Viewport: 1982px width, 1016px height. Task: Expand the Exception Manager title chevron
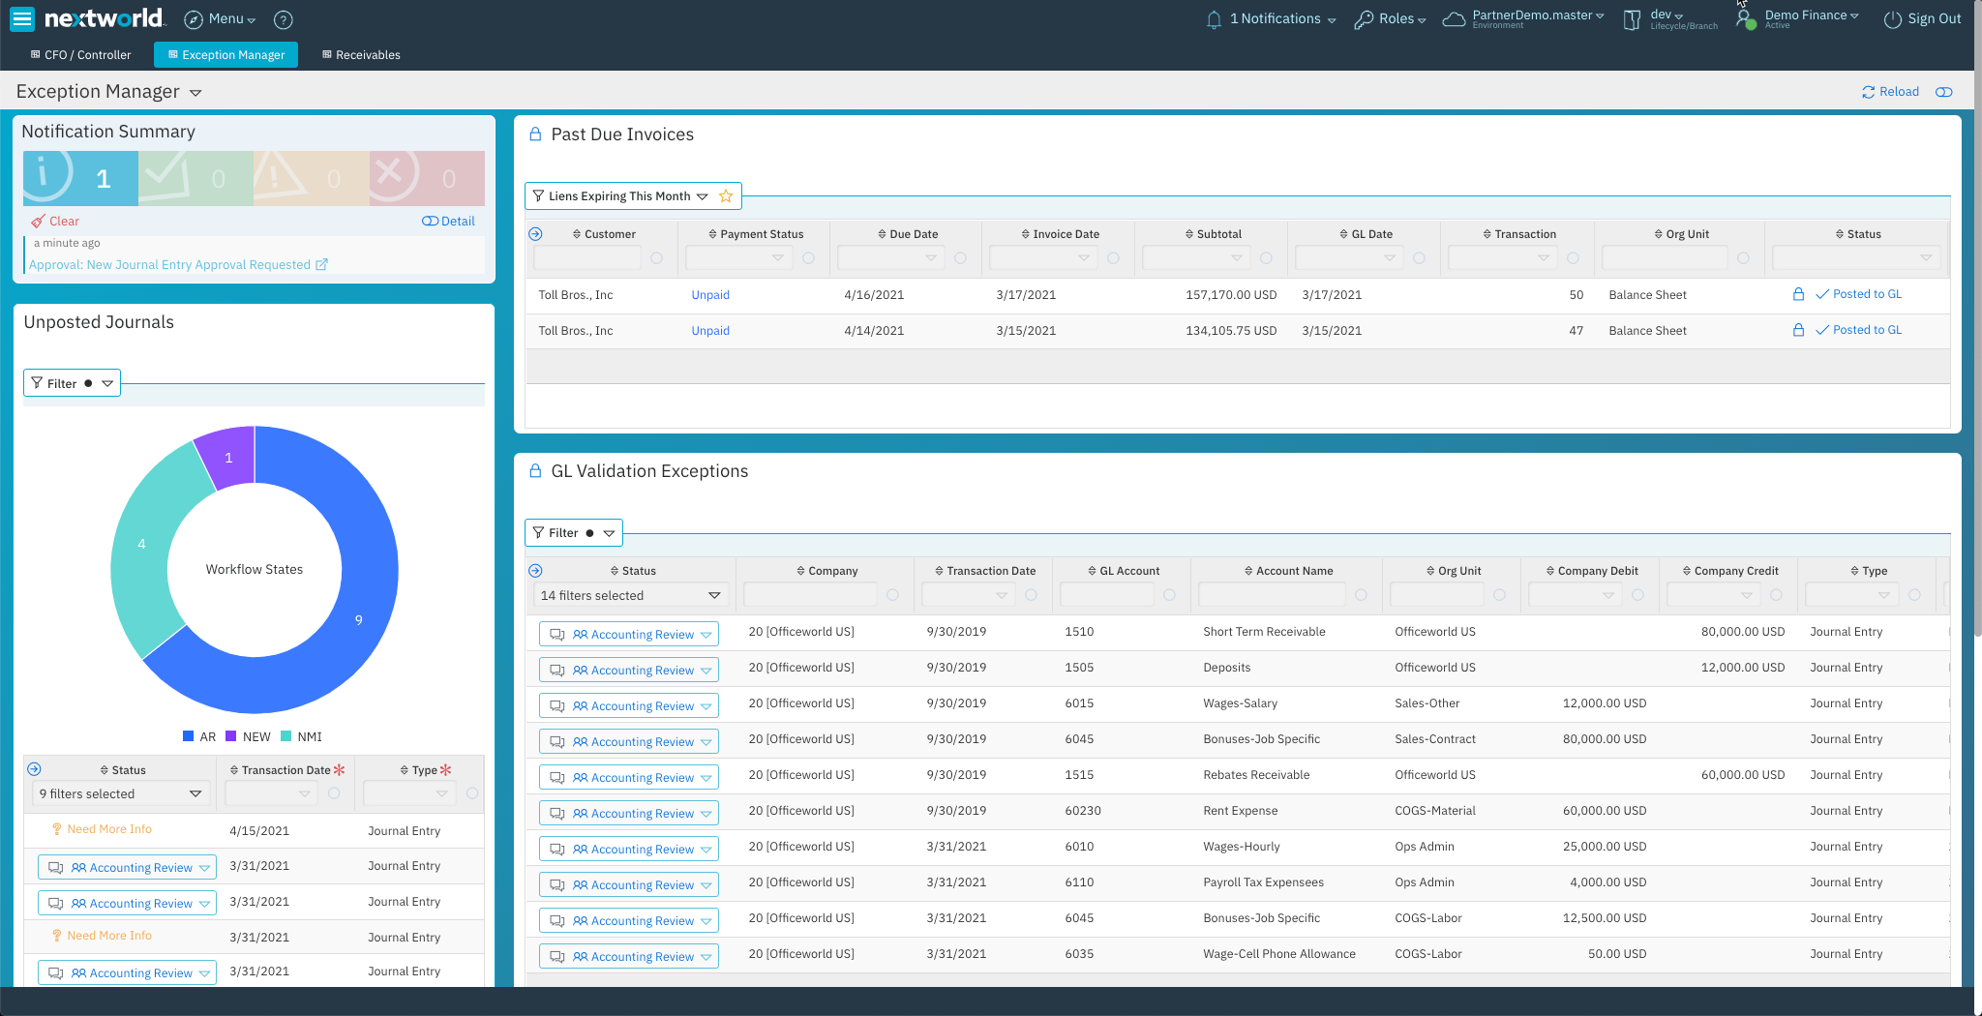196,92
